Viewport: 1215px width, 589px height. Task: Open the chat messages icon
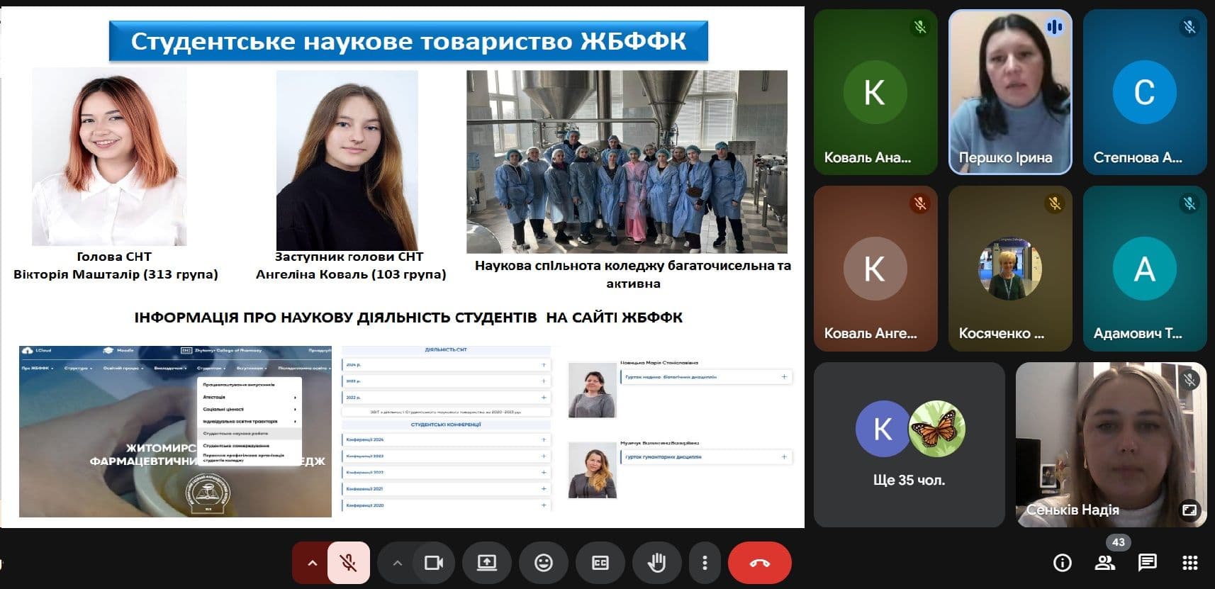click(1147, 563)
